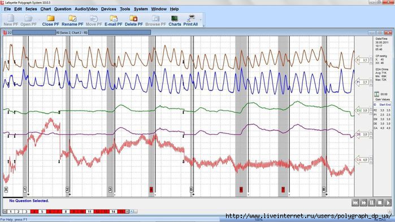The height and width of the screenshot is (222, 395).
Task: Click question marker 3 on the chart
Action: click(x=110, y=190)
